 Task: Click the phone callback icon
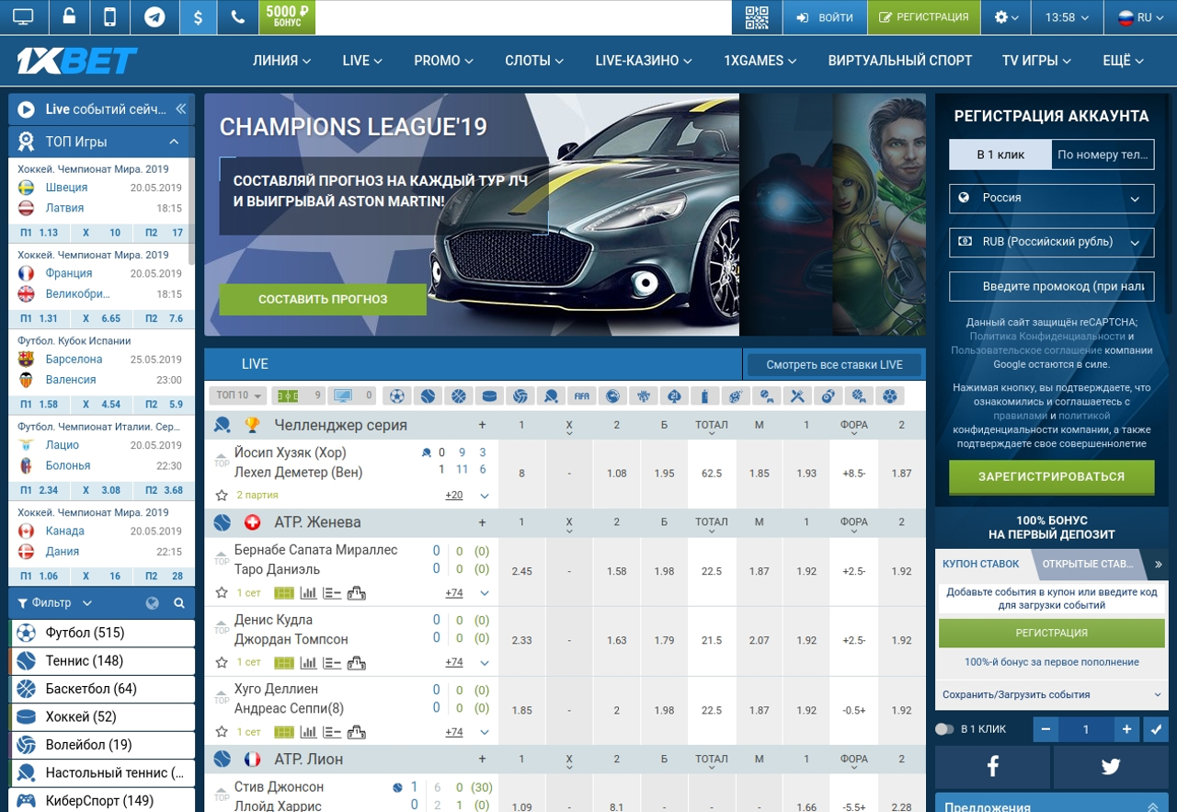tap(238, 17)
